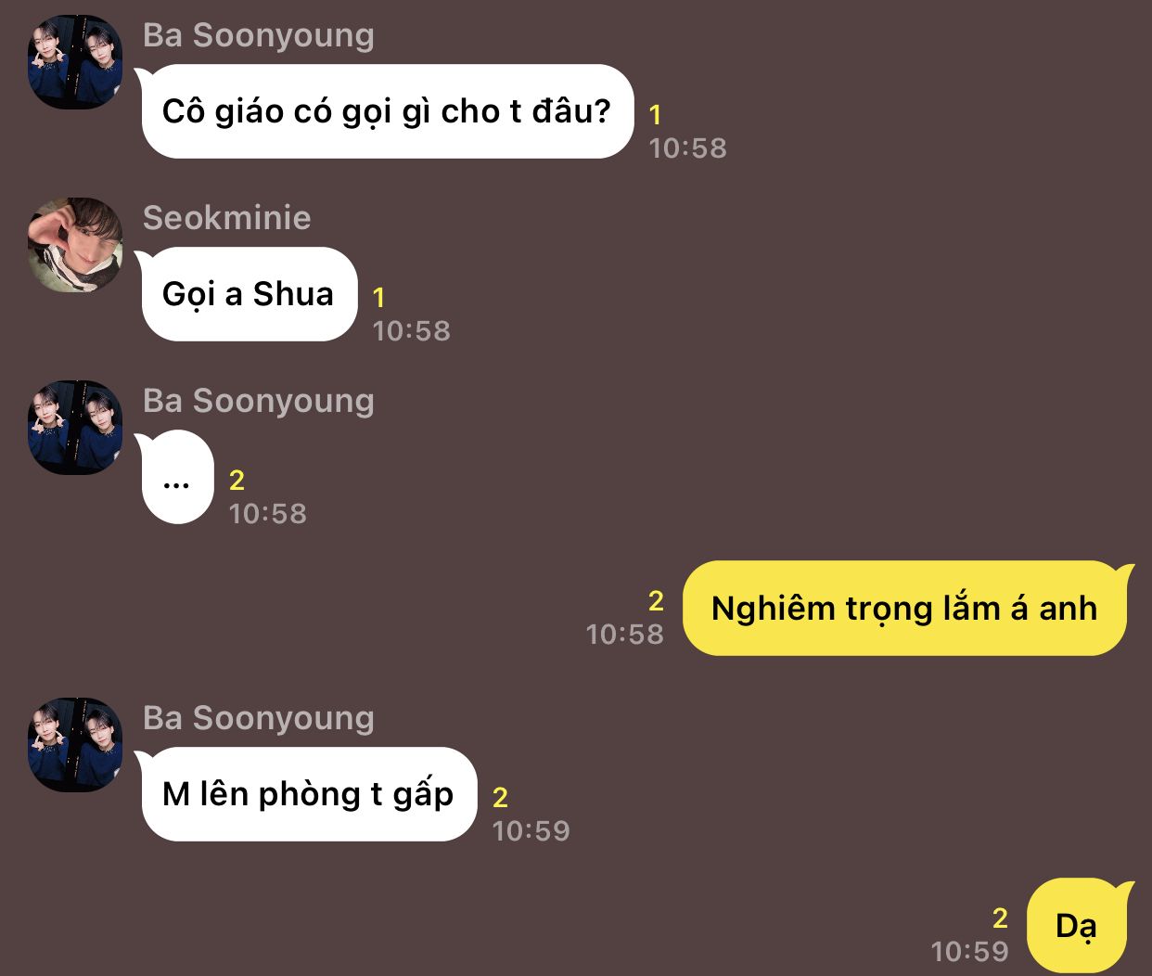Viewport: 1152px width, 976px height.
Task: Tap the "M lên phòng t gấp" message
Action: tap(309, 794)
